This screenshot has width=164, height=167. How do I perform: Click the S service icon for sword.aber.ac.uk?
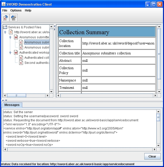[x=11, y=32]
